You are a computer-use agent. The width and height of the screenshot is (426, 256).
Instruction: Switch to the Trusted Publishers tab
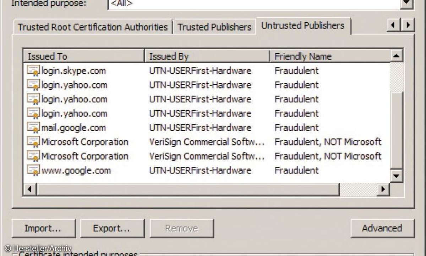(214, 27)
